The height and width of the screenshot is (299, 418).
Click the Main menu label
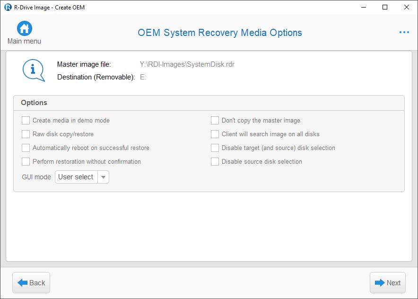click(x=24, y=41)
